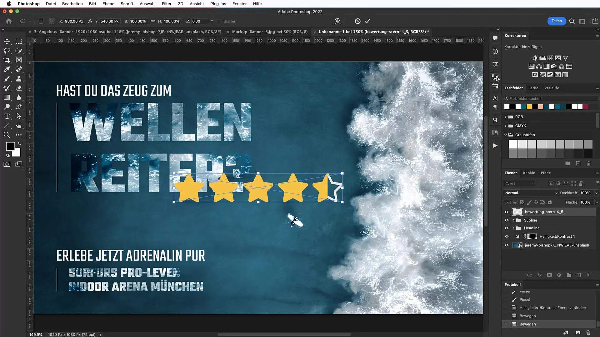600x337 pixels.
Task: Toggle visibility of jeremy-bishop-7 layer
Action: click(x=507, y=245)
